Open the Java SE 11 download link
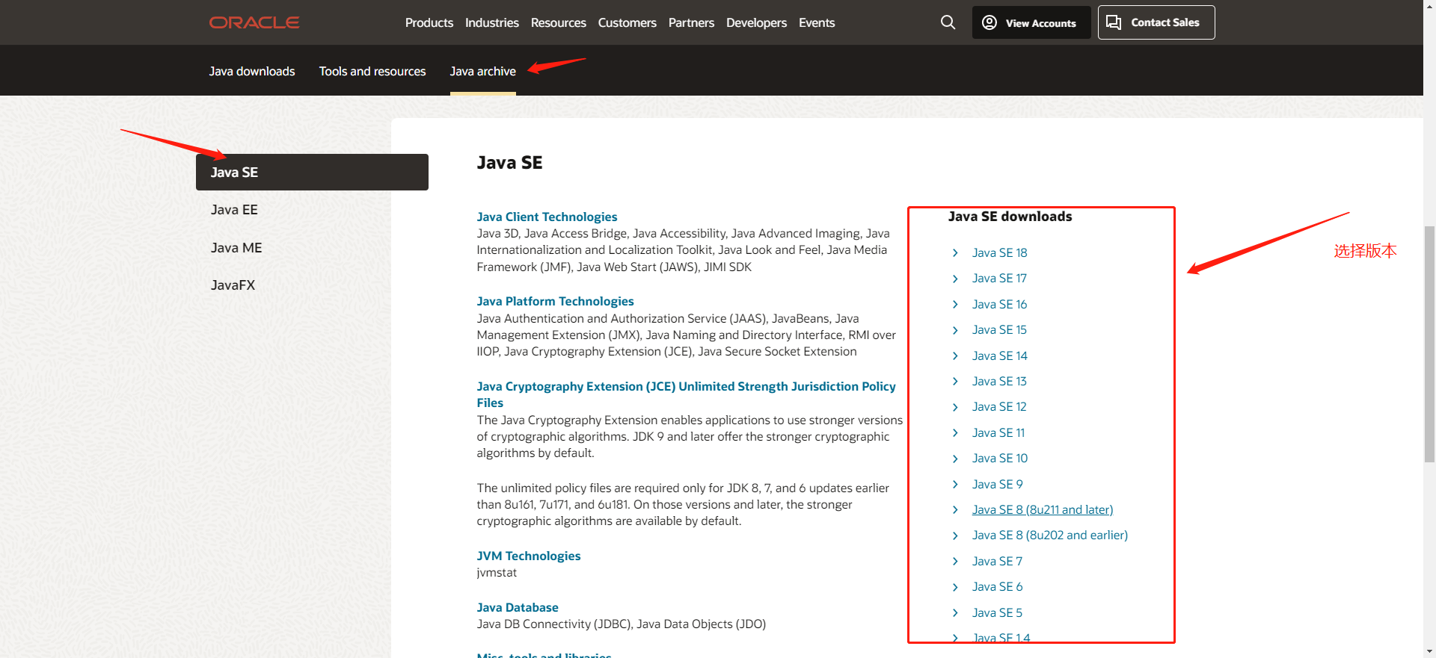The height and width of the screenshot is (658, 1436). (x=998, y=433)
